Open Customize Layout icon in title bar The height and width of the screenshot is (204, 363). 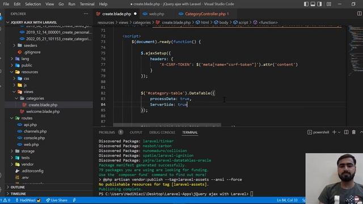[x=329, y=4]
